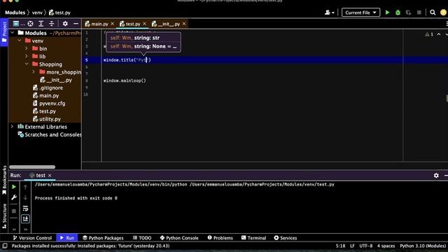
Task: Click the horizontal scrollbar of project panel
Action: [32, 167]
